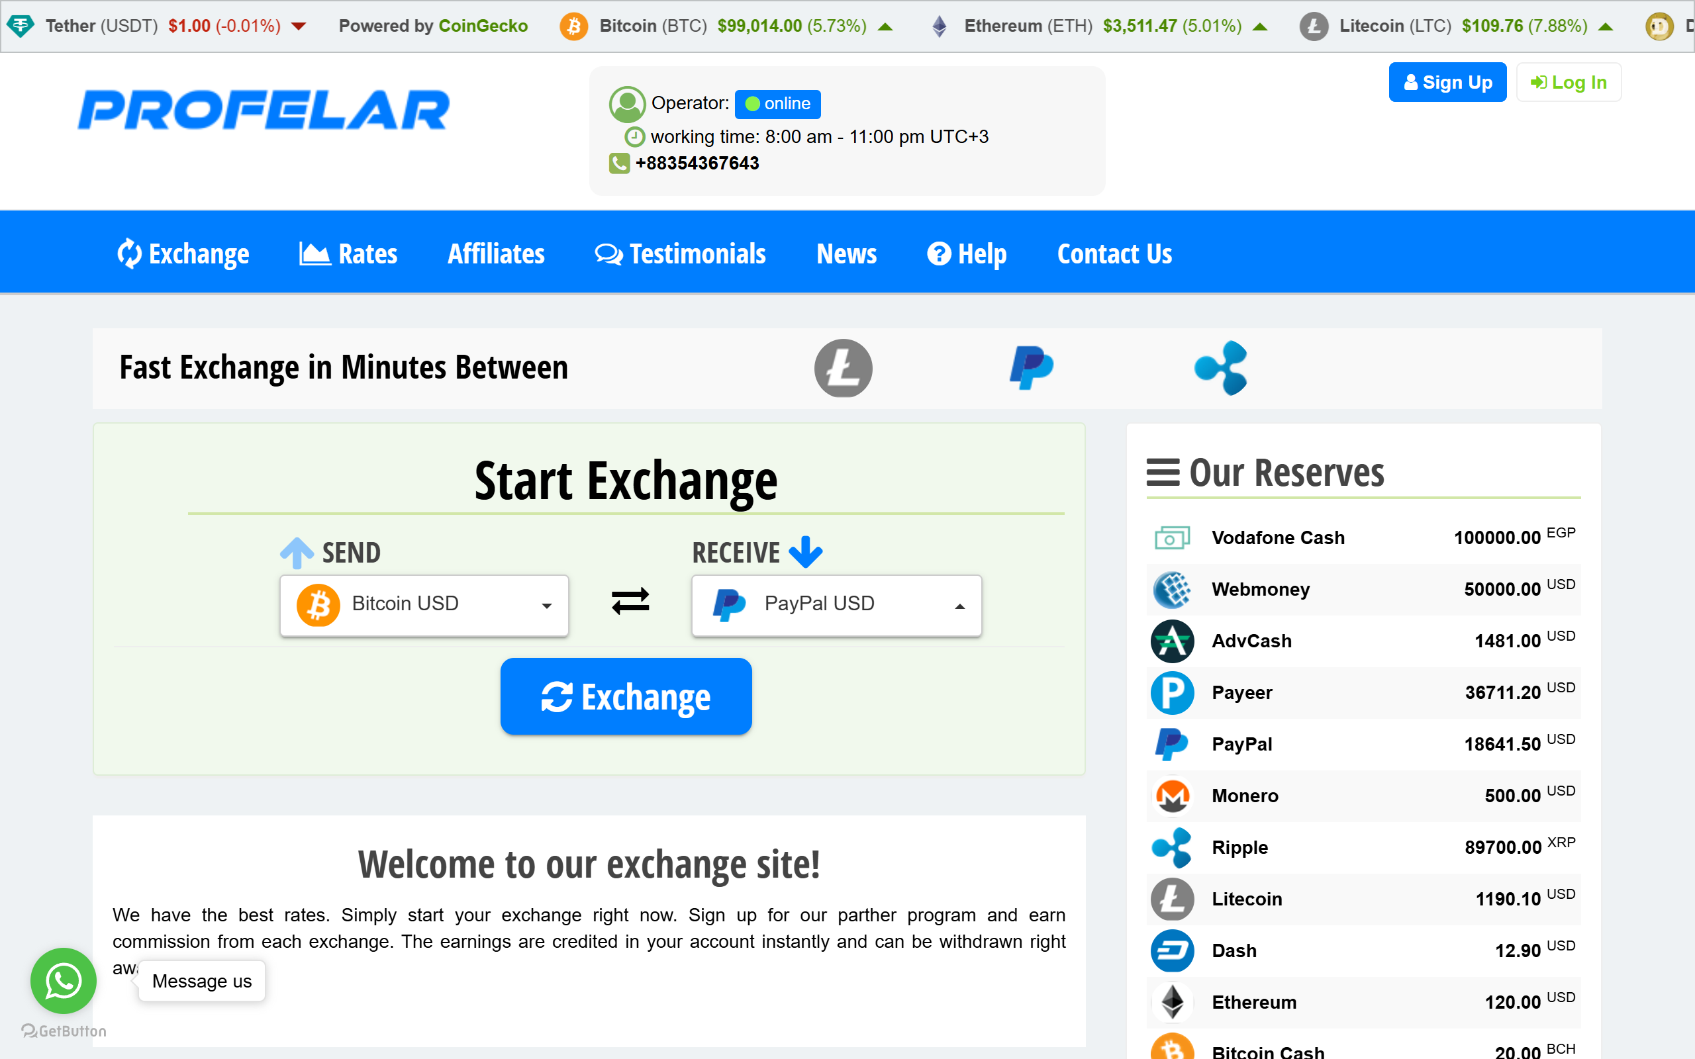The image size is (1695, 1059).
Task: Open the Help menu item
Action: (967, 253)
